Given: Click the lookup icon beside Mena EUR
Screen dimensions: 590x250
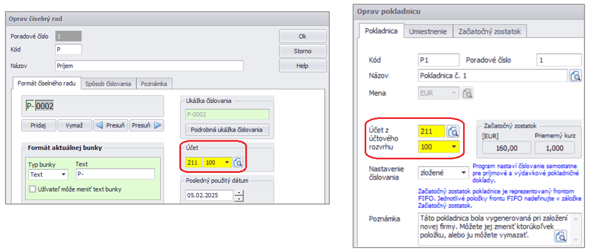Looking at the screenshot, I should coord(467,93).
